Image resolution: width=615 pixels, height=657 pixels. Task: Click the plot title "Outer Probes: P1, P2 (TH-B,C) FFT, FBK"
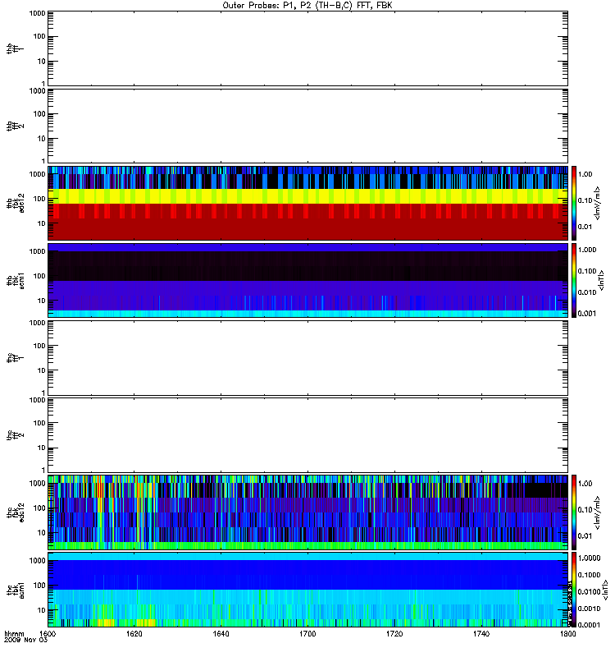[307, 6]
